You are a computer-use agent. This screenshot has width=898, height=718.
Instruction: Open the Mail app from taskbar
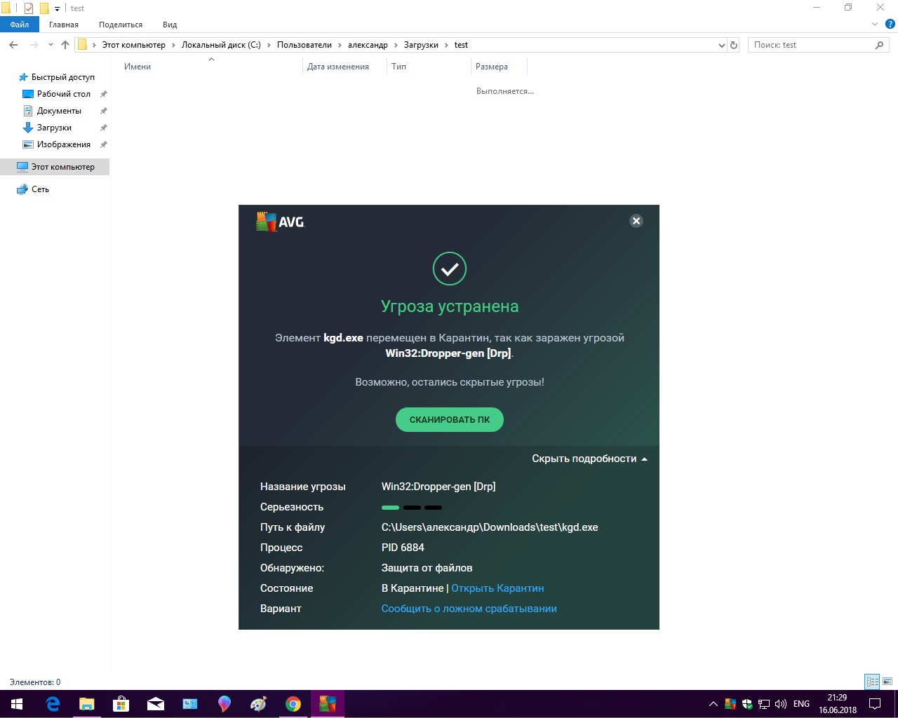pos(156,704)
